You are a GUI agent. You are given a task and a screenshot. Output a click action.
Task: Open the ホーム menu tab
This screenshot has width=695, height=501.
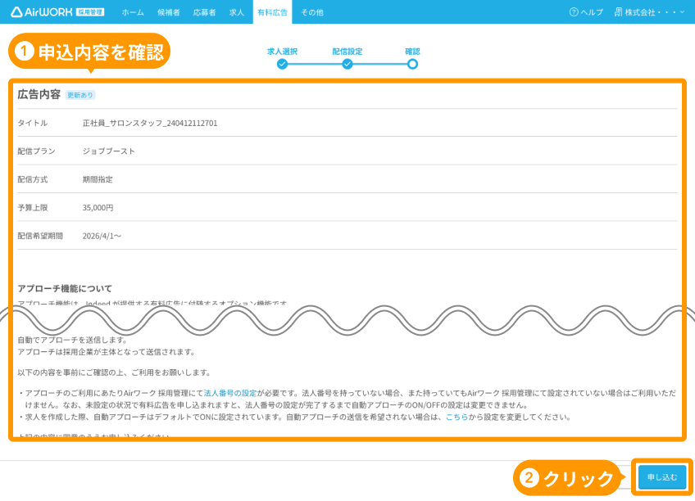[x=133, y=12]
